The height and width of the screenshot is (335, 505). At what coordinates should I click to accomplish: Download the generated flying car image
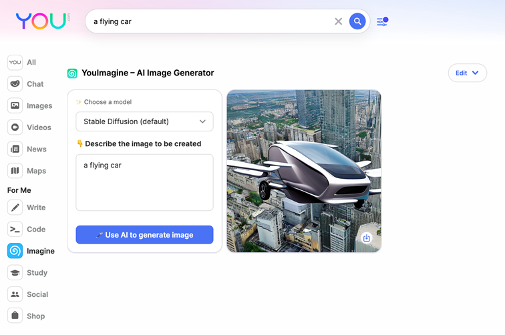coord(367,238)
